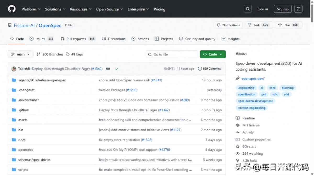Open the Fission-AI owner link
The height and width of the screenshot is (176, 314).
[x=24, y=25]
